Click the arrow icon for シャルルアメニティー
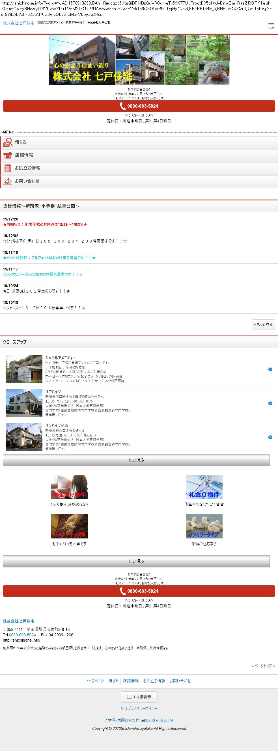The height and width of the screenshot is (751, 278). [270, 369]
